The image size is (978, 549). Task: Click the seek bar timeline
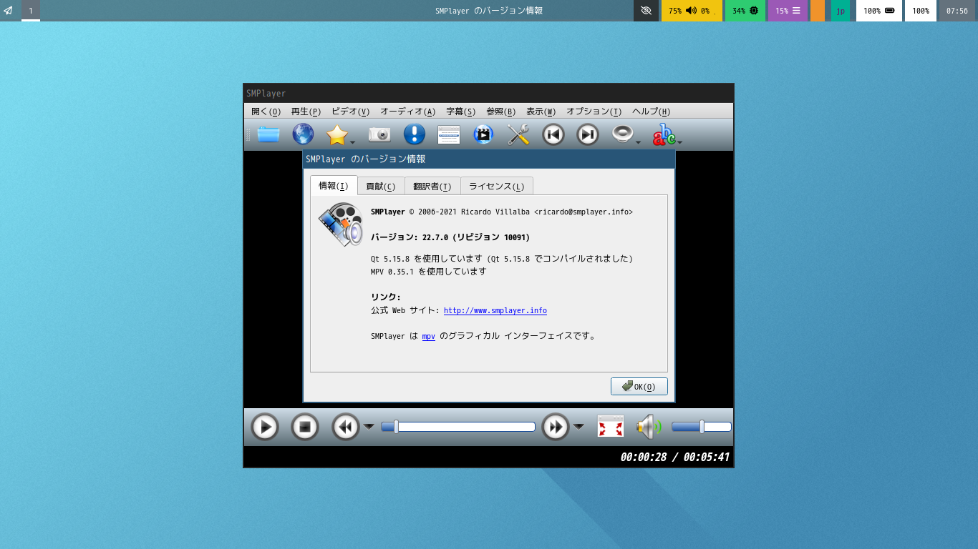click(458, 427)
